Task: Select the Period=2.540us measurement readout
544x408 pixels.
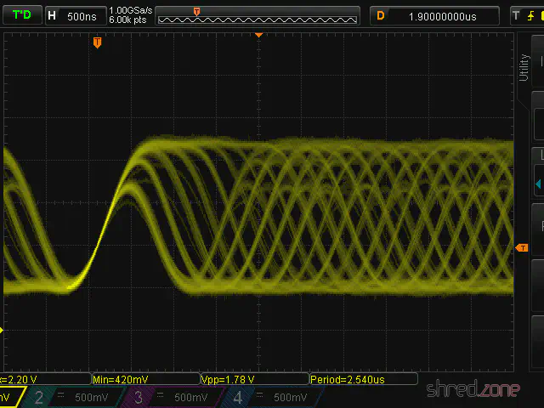Action: [x=363, y=379]
